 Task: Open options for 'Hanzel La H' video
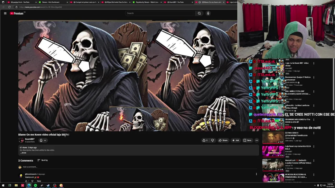click(x=314, y=161)
